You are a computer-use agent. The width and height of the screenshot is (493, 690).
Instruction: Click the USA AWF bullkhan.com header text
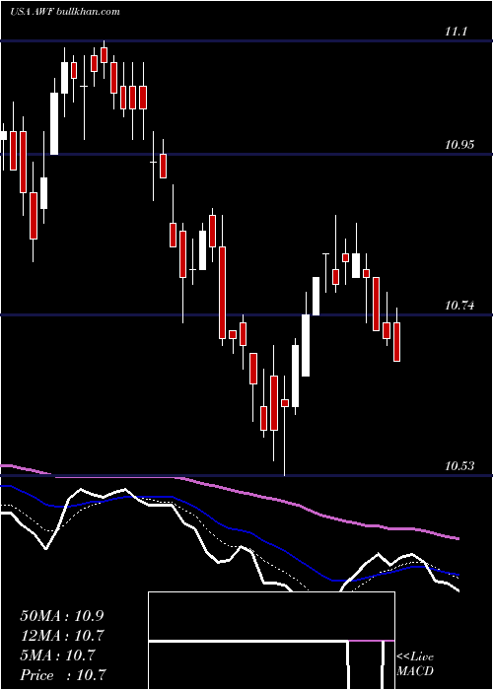pyautogui.click(x=65, y=12)
